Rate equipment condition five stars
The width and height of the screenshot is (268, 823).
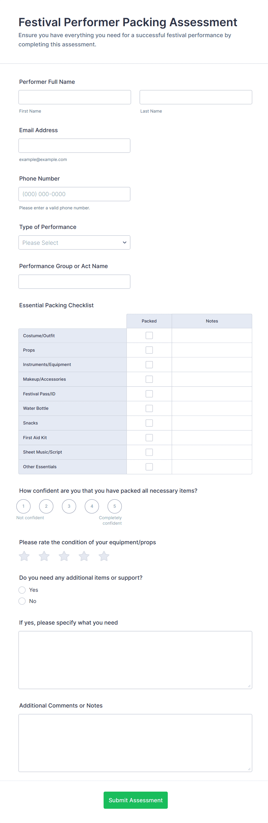coord(104,556)
